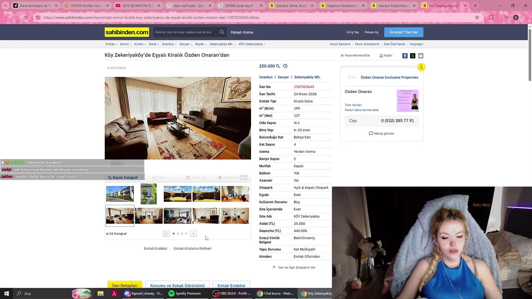The image size is (532, 299).
Task: Open site information icon in address bar
Action: pyautogui.click(x=38, y=17)
